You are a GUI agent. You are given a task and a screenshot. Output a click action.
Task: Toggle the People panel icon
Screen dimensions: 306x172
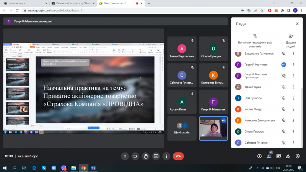269,156
